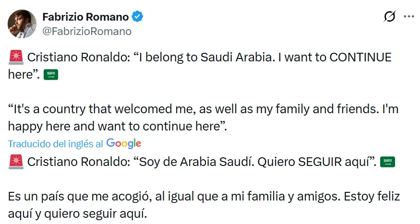Open the three-dot more options menu
Image resolution: width=420 pixels, height=224 pixels.
click(408, 16)
